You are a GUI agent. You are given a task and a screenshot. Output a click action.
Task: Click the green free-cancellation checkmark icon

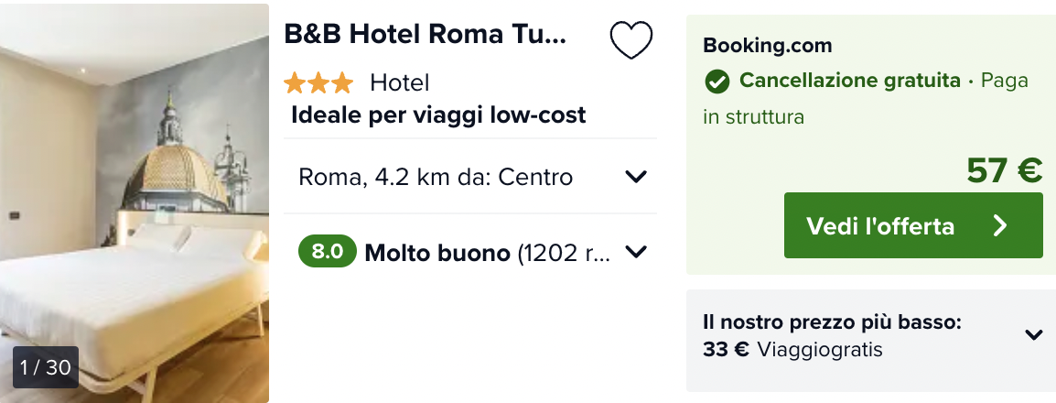tap(717, 82)
